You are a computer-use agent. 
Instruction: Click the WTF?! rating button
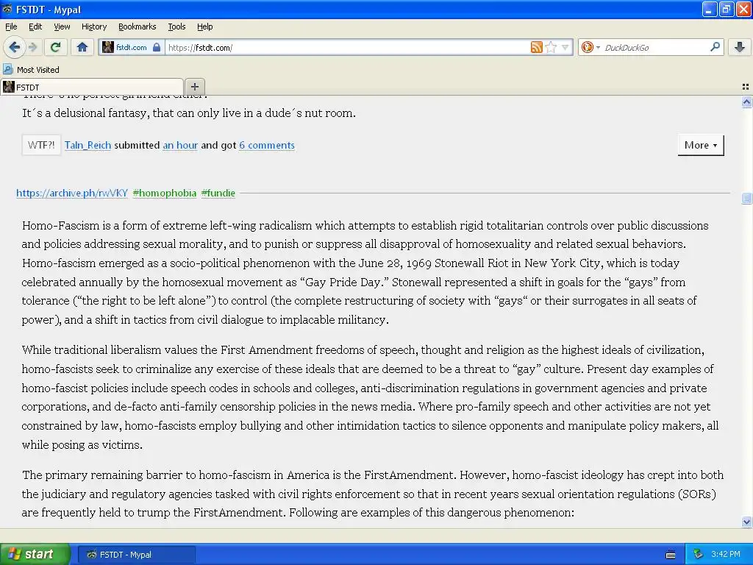tap(41, 145)
